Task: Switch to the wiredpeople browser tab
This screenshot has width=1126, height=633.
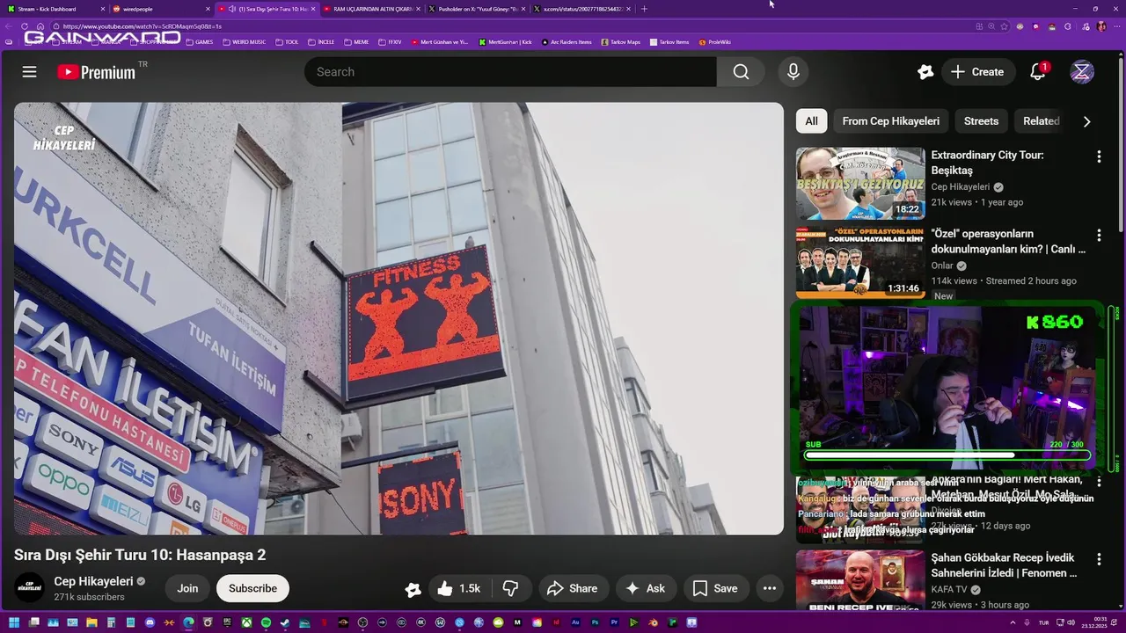Action: coord(160,9)
